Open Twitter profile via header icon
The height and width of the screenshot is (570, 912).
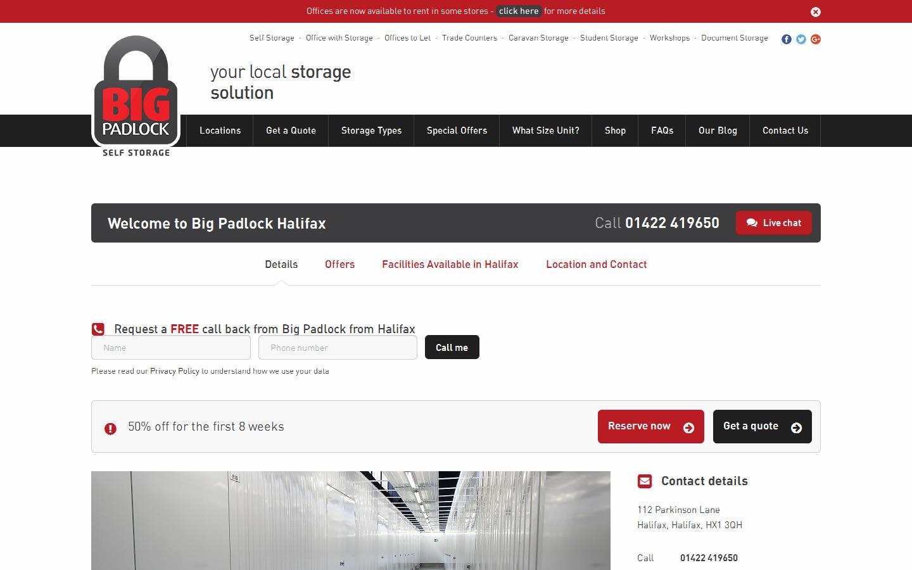point(801,39)
